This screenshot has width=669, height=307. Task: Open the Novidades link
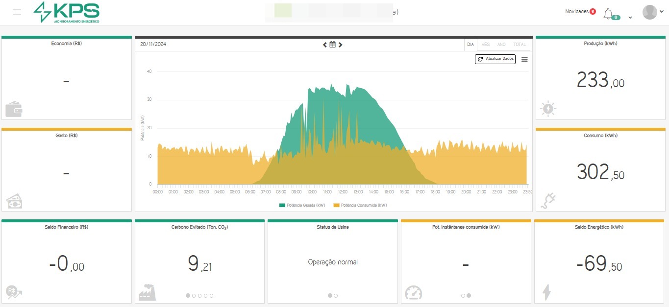(577, 11)
